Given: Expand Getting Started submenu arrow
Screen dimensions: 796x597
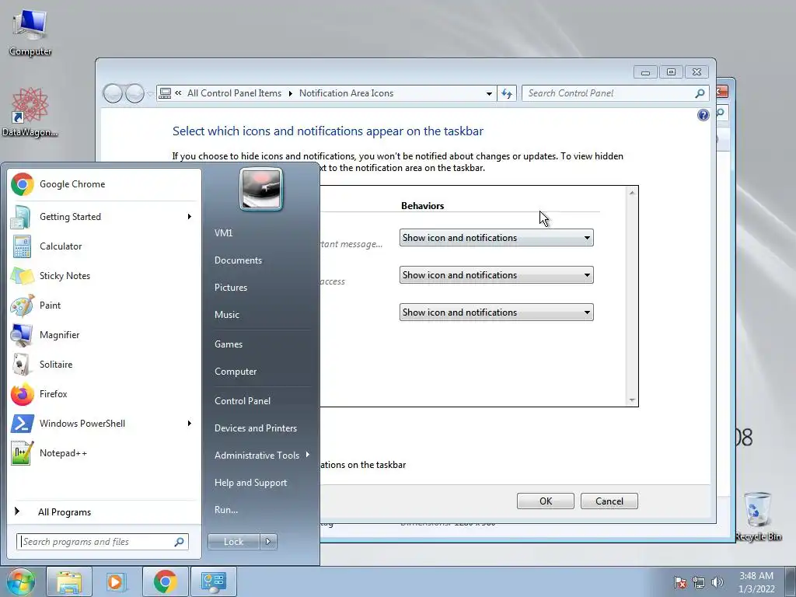Looking at the screenshot, I should point(190,217).
